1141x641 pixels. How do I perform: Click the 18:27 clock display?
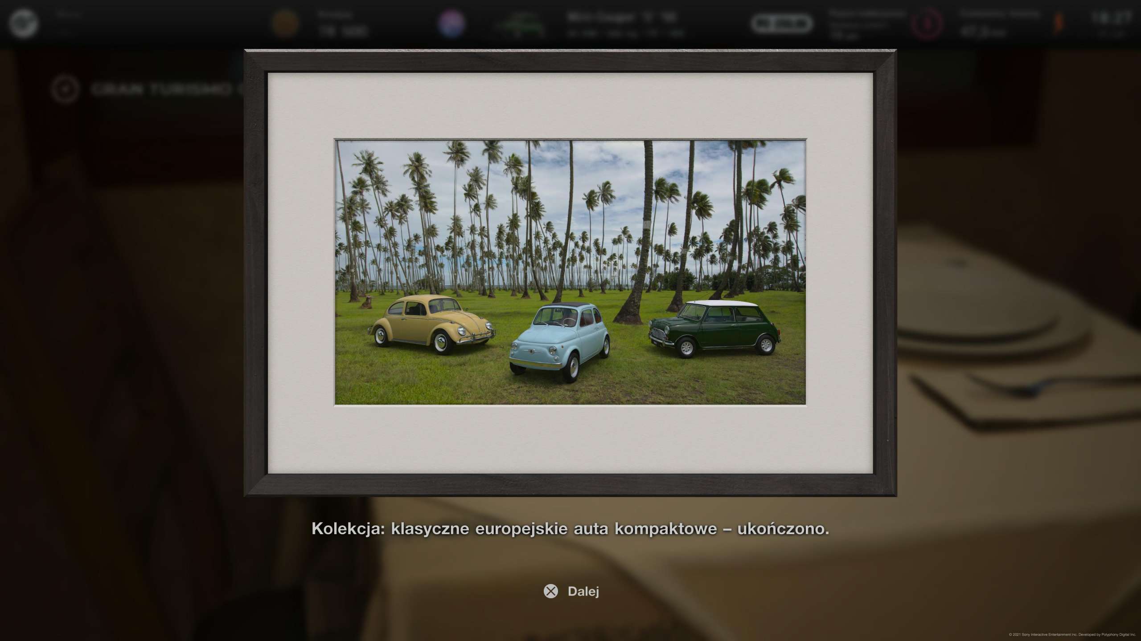point(1110,18)
